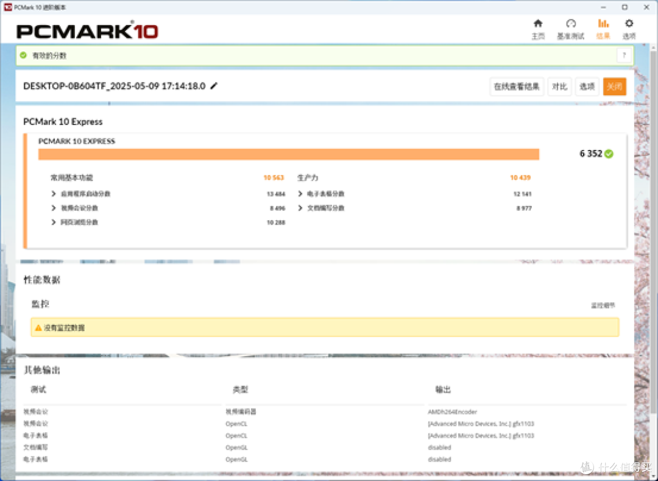
Task: Click the pencil icon to rename result
Action: point(214,86)
